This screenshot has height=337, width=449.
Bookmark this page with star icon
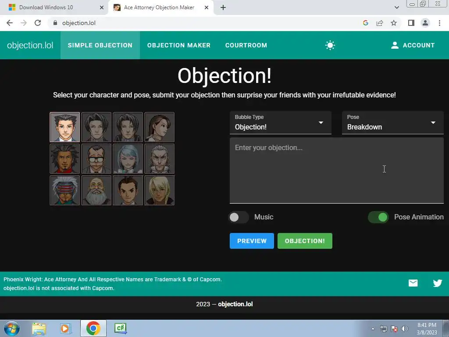click(394, 23)
